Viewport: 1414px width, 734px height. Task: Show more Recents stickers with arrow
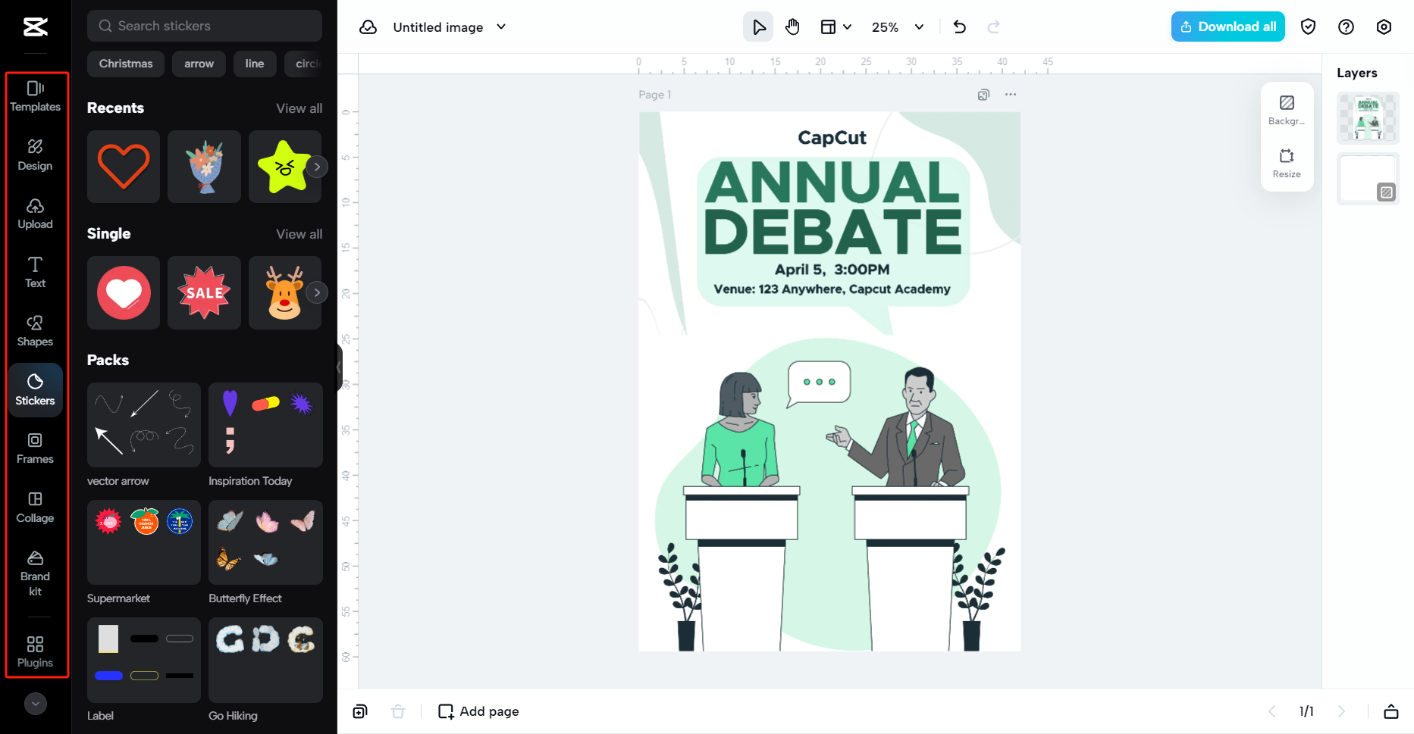(317, 167)
